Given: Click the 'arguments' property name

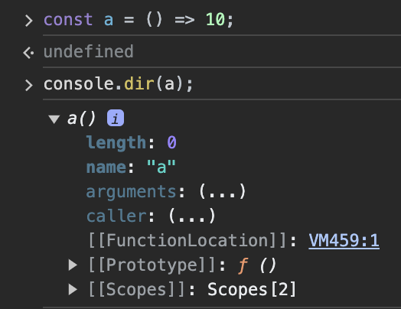Looking at the screenshot, I should [x=131, y=192].
